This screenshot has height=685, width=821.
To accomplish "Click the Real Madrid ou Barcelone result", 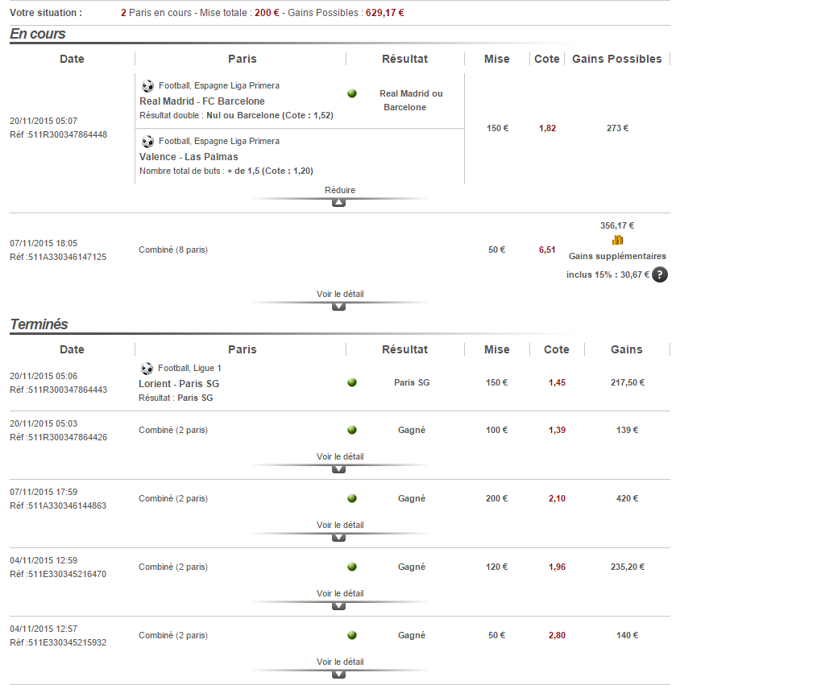I will coord(411,101).
